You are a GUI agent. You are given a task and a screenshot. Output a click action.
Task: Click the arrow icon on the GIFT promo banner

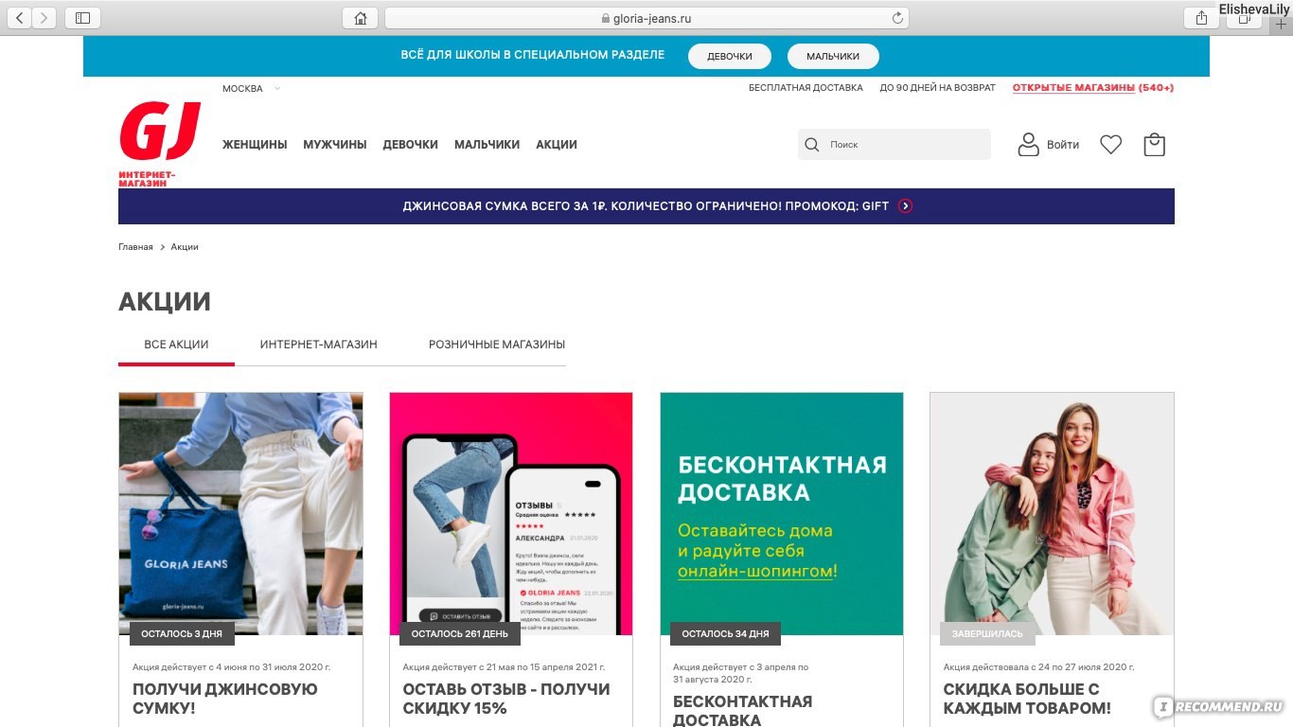906,205
